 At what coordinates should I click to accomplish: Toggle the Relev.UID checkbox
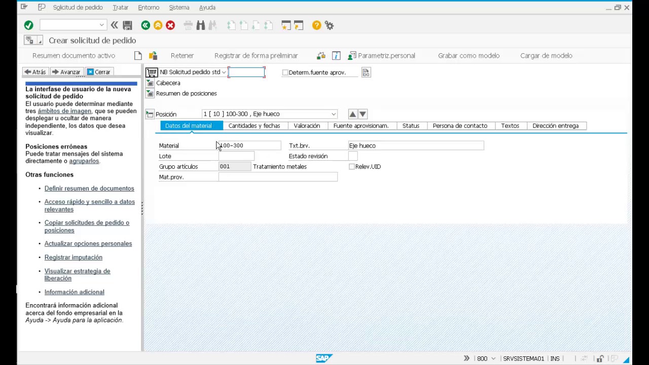[x=351, y=167]
